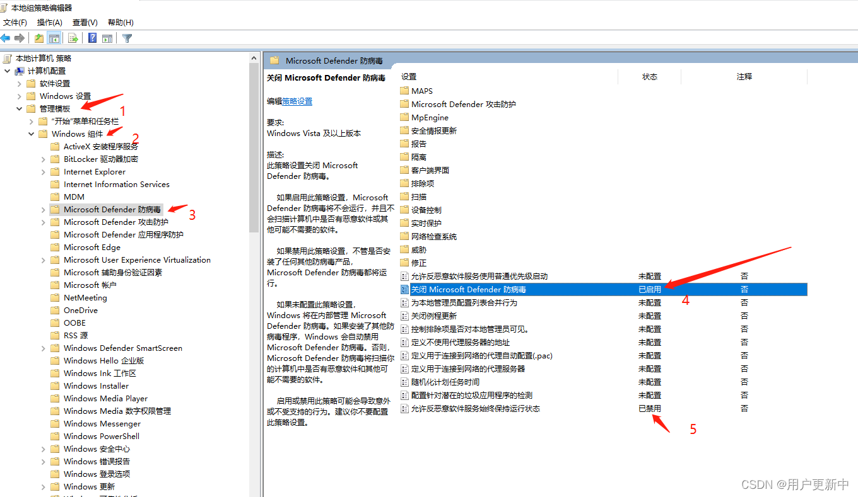Expand the Windows 设置 tree node
The height and width of the screenshot is (497, 858).
pyautogui.click(x=19, y=96)
